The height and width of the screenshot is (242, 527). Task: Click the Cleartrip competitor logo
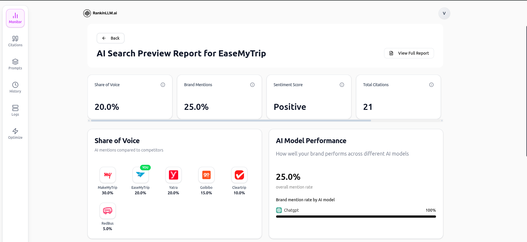click(239, 175)
